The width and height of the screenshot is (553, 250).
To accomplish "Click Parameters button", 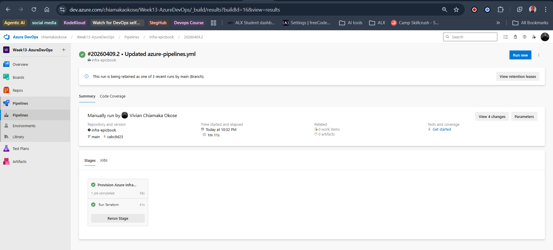I will point(524,116).
